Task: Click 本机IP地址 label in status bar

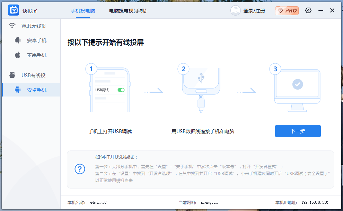Action: (x=286, y=202)
